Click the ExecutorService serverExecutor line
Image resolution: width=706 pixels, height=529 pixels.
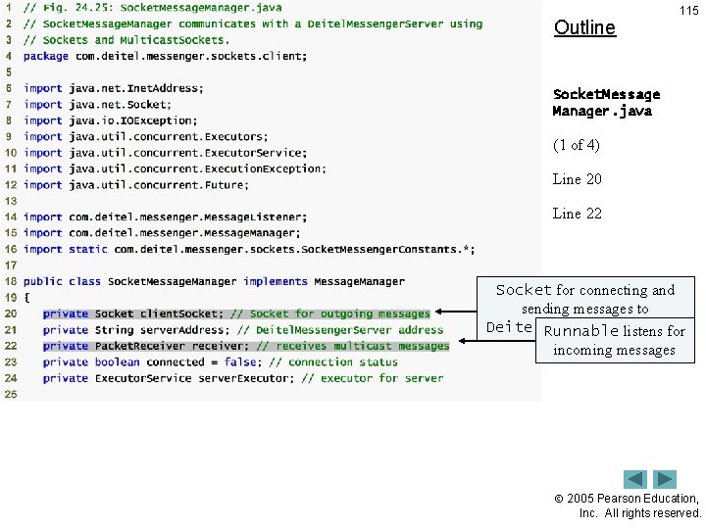click(x=243, y=378)
